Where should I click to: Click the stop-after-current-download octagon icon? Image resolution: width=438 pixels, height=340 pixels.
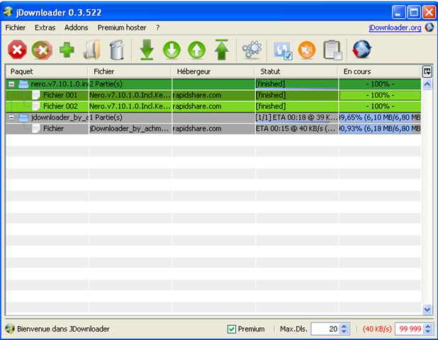(42, 50)
